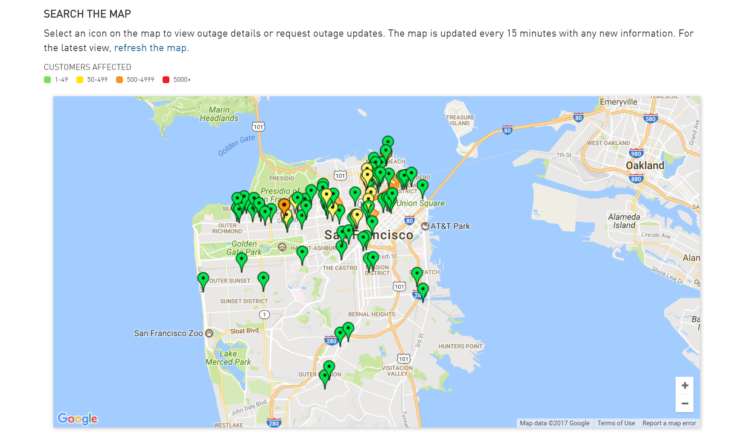Click the AT&T Park point-of-interest icon
The height and width of the screenshot is (436, 731).
[x=425, y=226]
